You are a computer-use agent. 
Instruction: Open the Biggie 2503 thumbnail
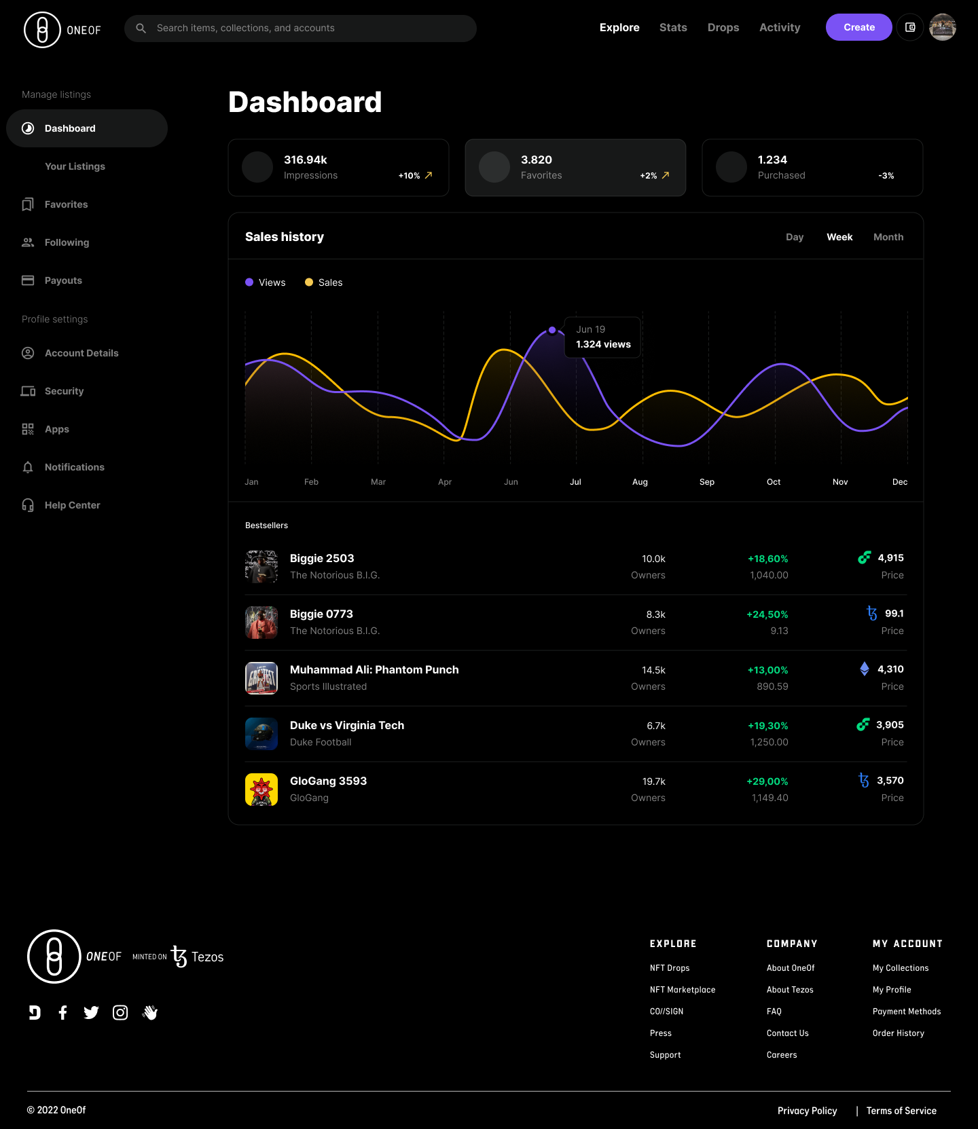[261, 567]
